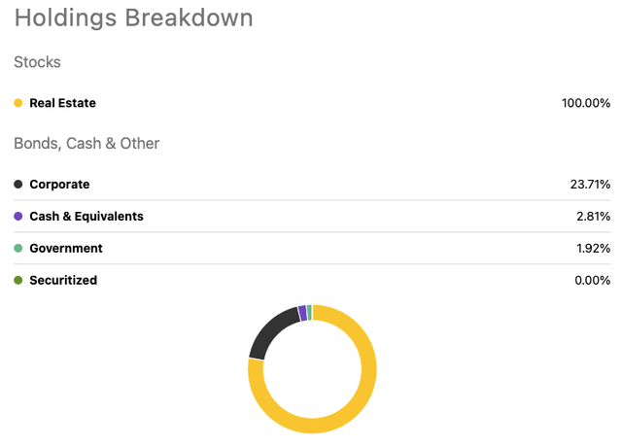Click the Bonds, Cash & Other subheading
This screenshot has height=447, width=622.
point(86,144)
